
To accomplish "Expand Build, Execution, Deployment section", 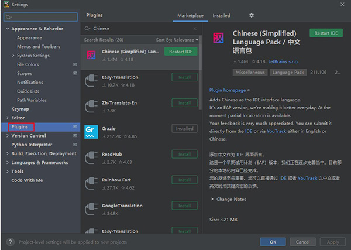I will pyautogui.click(x=8, y=153).
